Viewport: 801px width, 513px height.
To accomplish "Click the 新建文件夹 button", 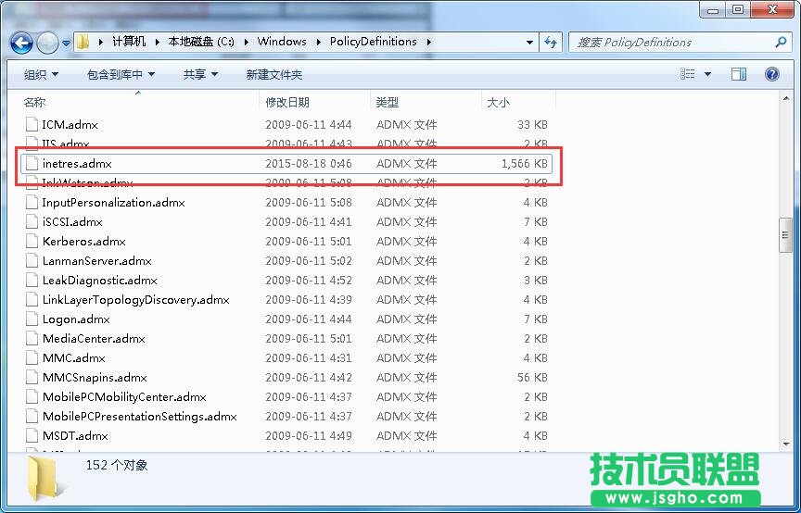I will [x=274, y=74].
